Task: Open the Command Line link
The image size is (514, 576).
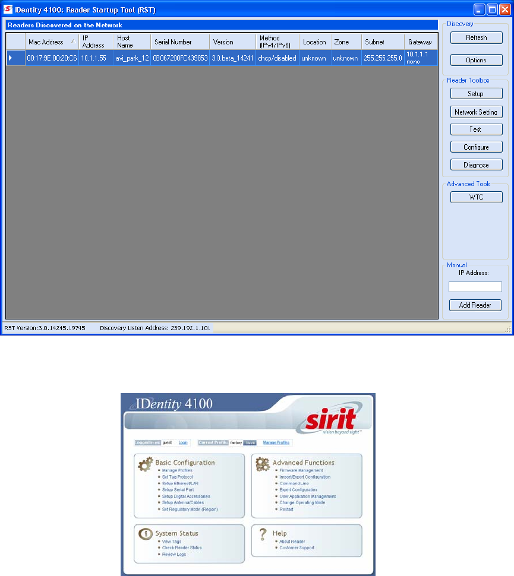Action: coord(294,483)
